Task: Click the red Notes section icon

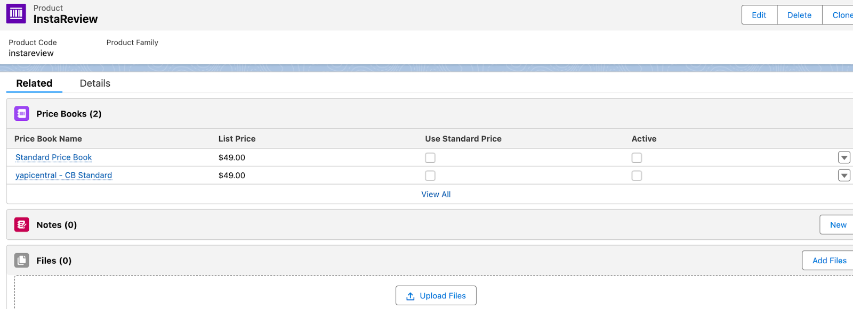Action: click(22, 225)
